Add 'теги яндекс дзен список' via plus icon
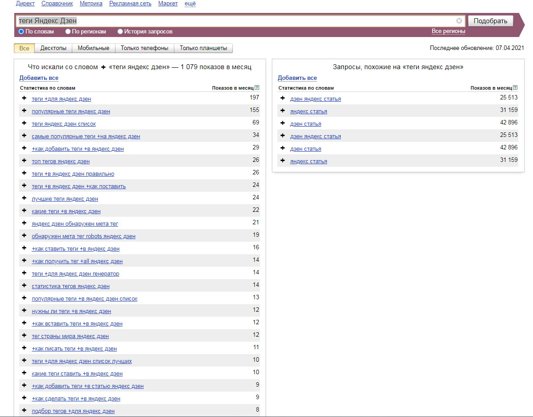This screenshot has width=533, height=417. coord(24,124)
